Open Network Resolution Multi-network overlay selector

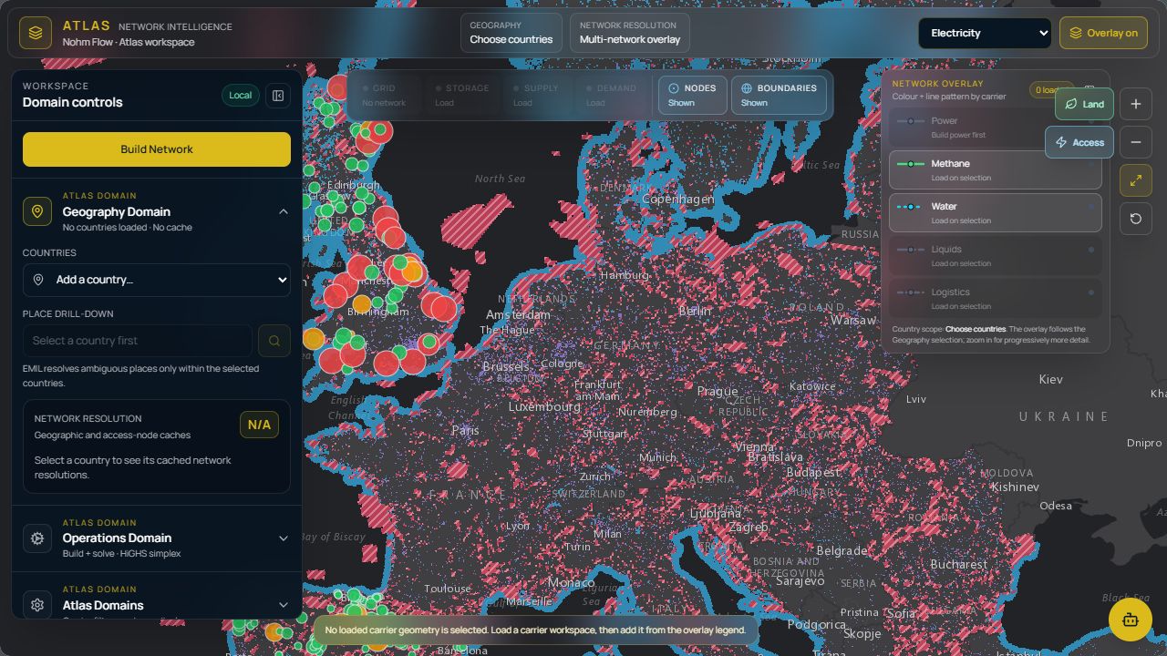pos(630,33)
